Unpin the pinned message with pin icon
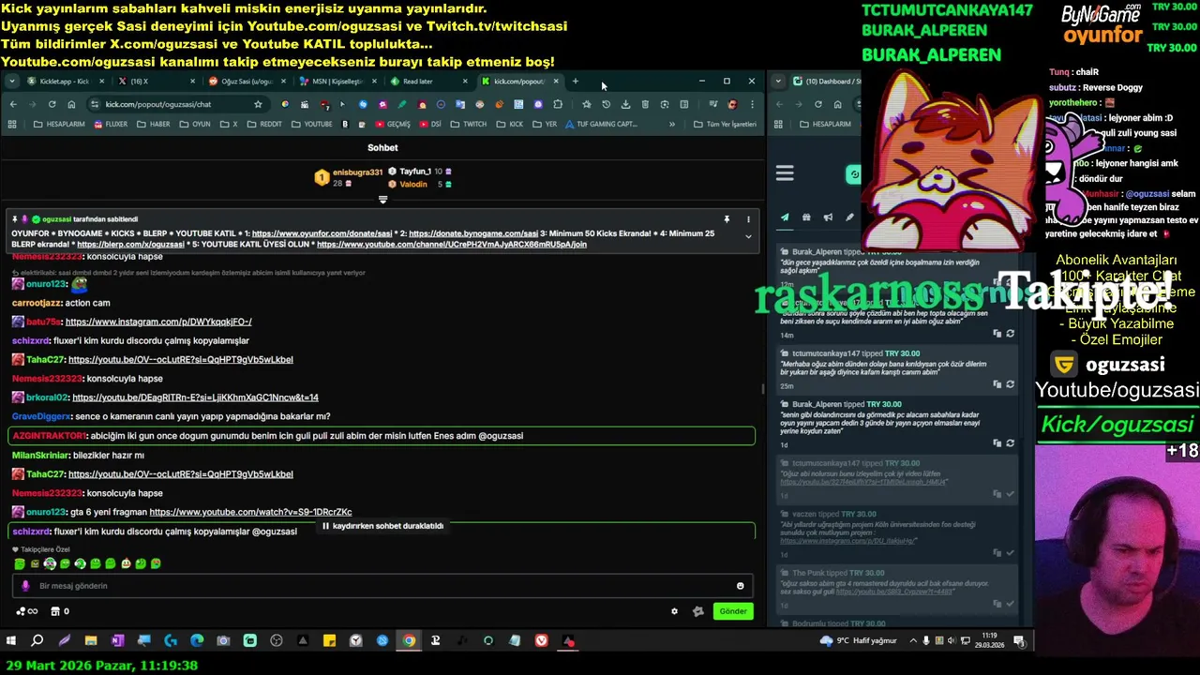 click(x=727, y=219)
